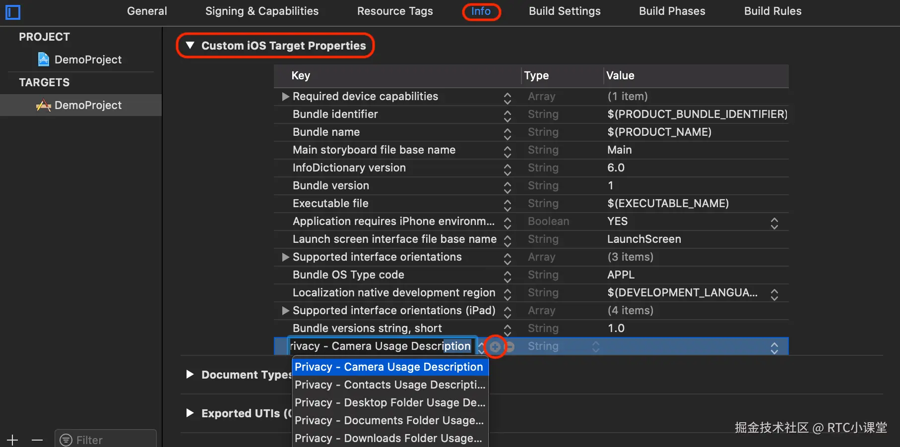The width and height of the screenshot is (900, 447).
Task: Pick Privacy - Desktop Folder Usage option
Action: point(390,402)
